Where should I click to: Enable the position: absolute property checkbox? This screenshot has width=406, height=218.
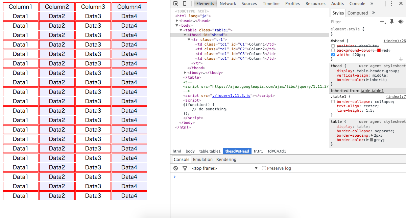pyautogui.click(x=333, y=46)
